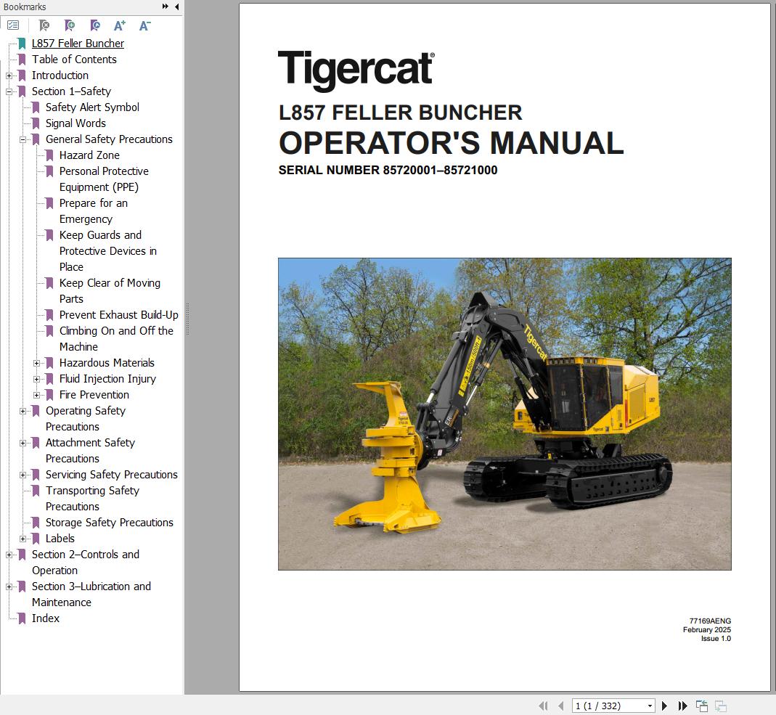This screenshot has height=715, width=776.
Task: Select the Index bookmark
Action: click(46, 618)
